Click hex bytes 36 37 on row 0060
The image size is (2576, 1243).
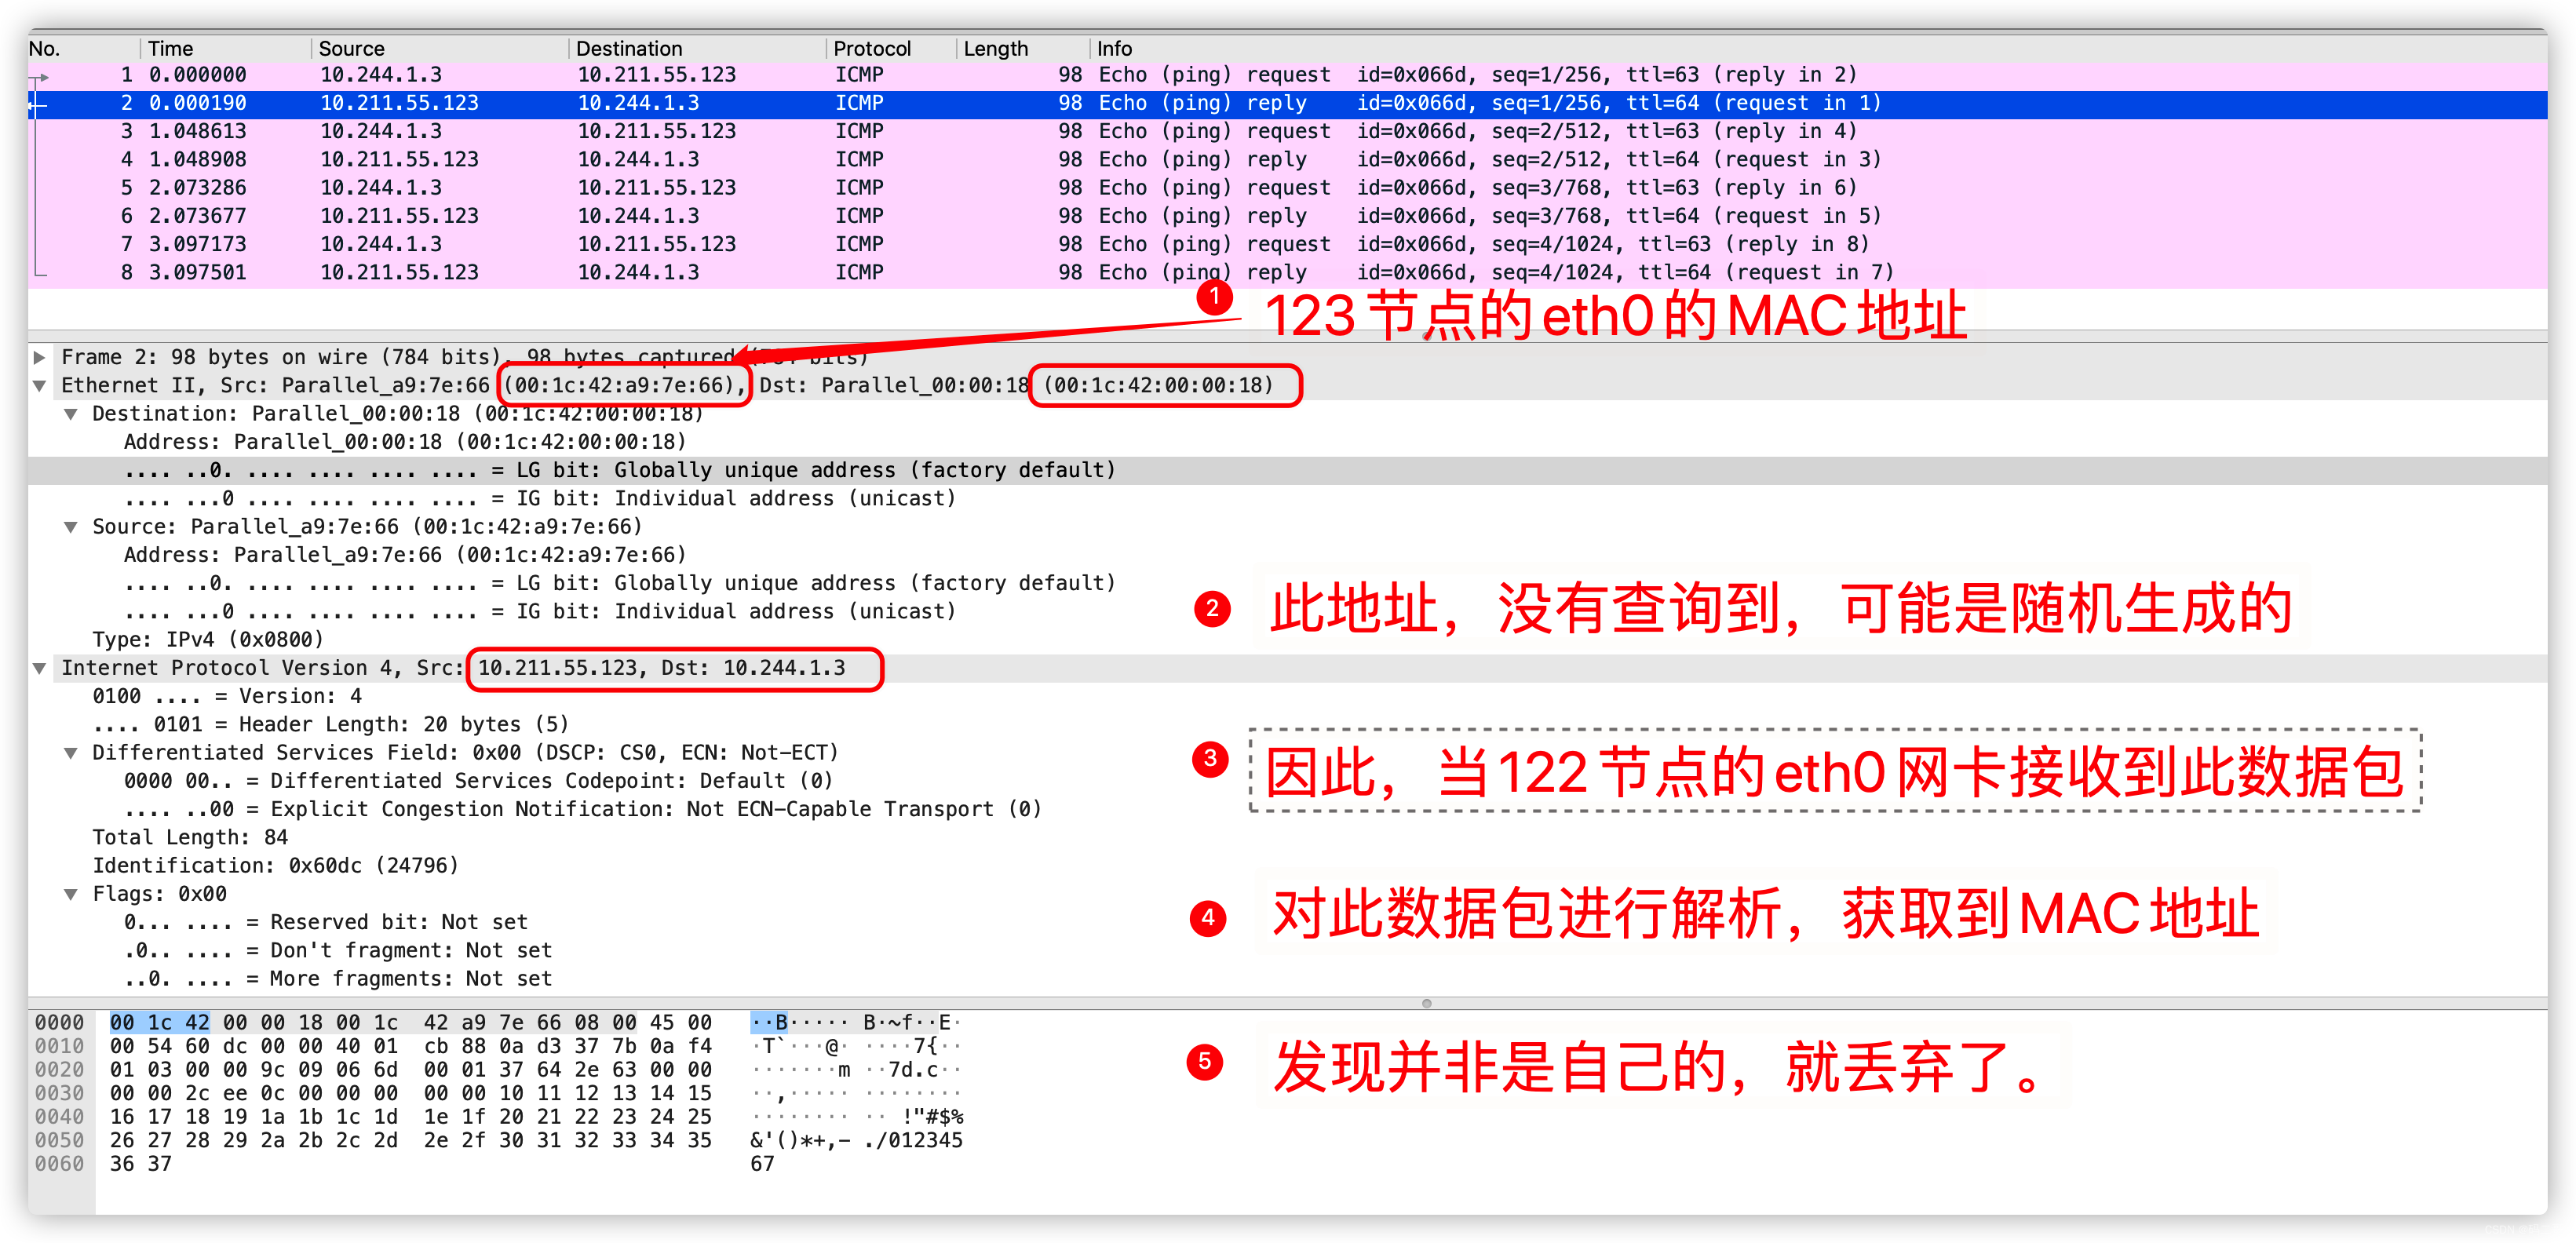[141, 1164]
